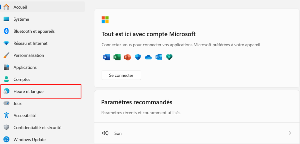Click the Excel app icon
Screen dimensions: 300x144
coord(117,57)
